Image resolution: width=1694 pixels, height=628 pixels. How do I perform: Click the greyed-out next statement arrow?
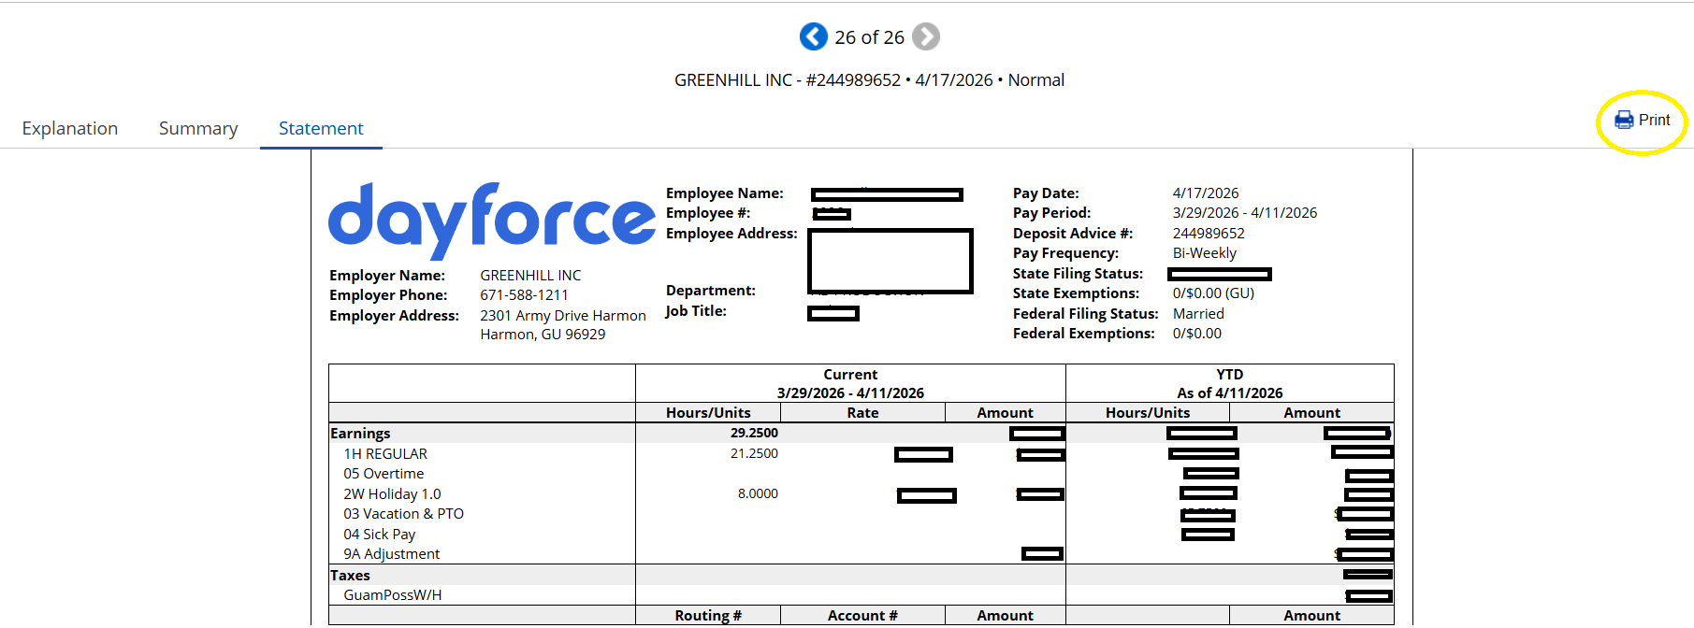926,36
